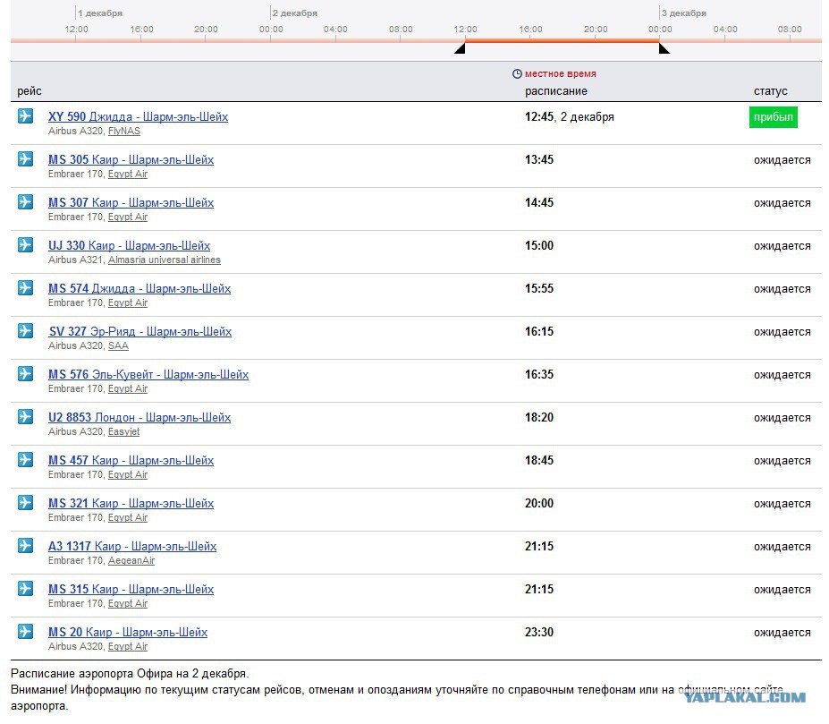Click the plane icon beside MS 20 flight
Image resolution: width=829 pixels, height=724 pixels.
25,632
